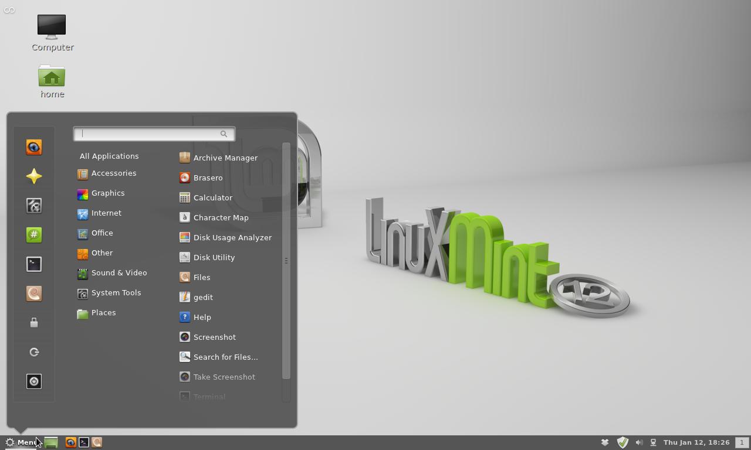Select the Sound & Video category

point(112,273)
